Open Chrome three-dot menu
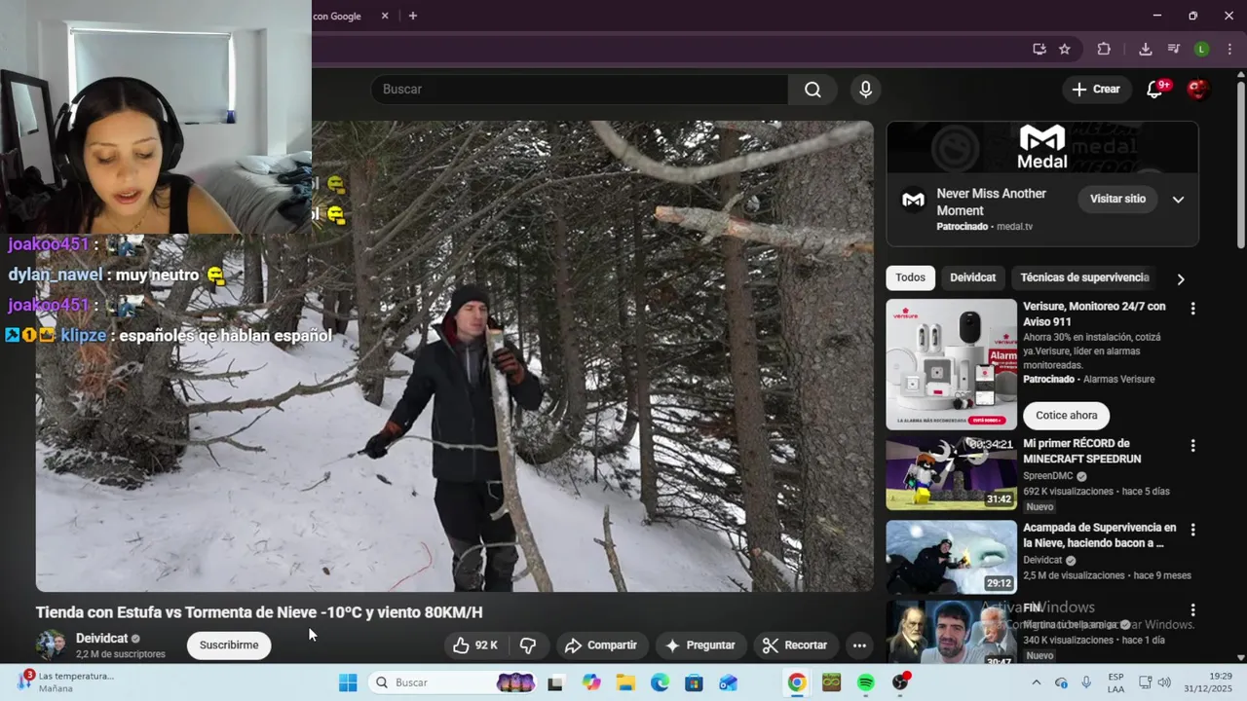This screenshot has width=1247, height=701. [1230, 49]
